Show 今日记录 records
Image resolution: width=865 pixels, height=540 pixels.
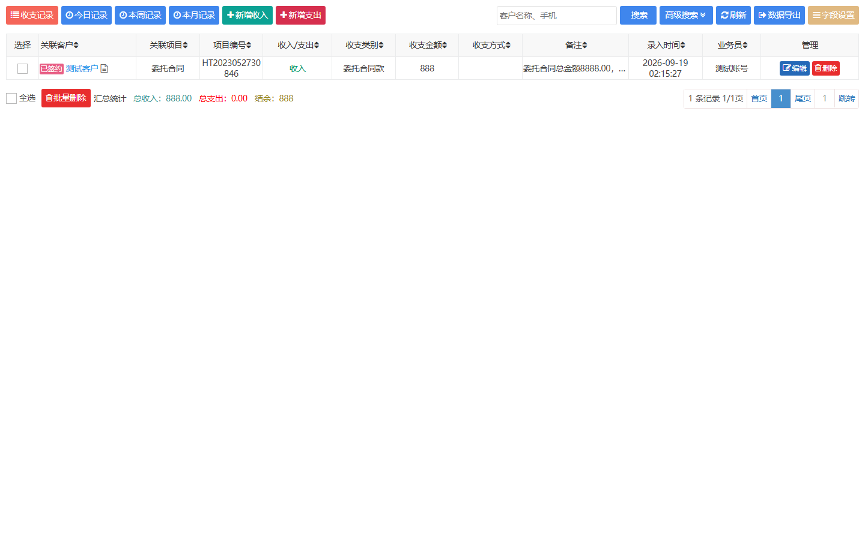tap(86, 15)
